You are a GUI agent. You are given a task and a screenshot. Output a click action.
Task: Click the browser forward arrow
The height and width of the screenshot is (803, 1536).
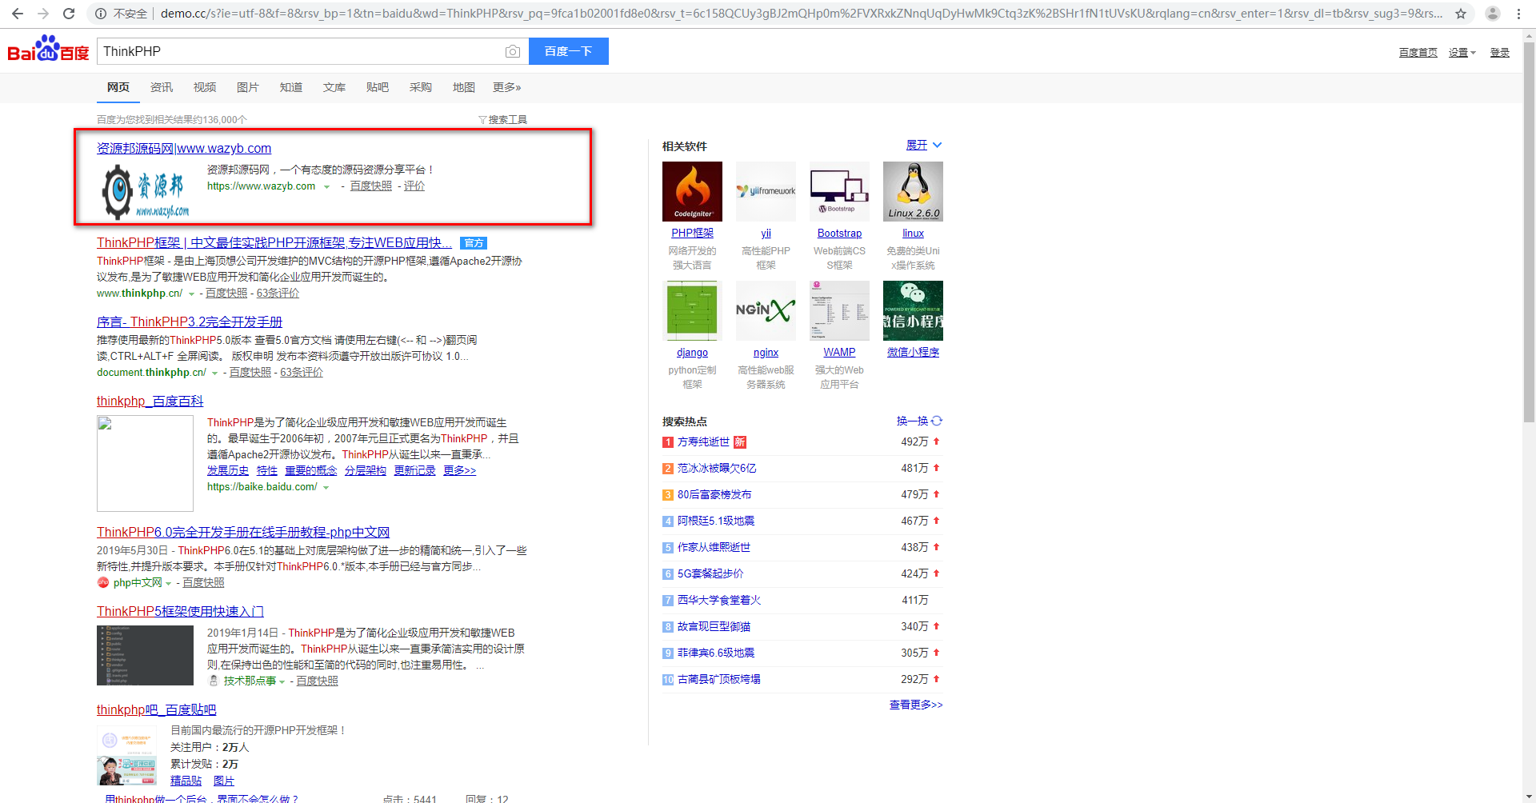43,14
